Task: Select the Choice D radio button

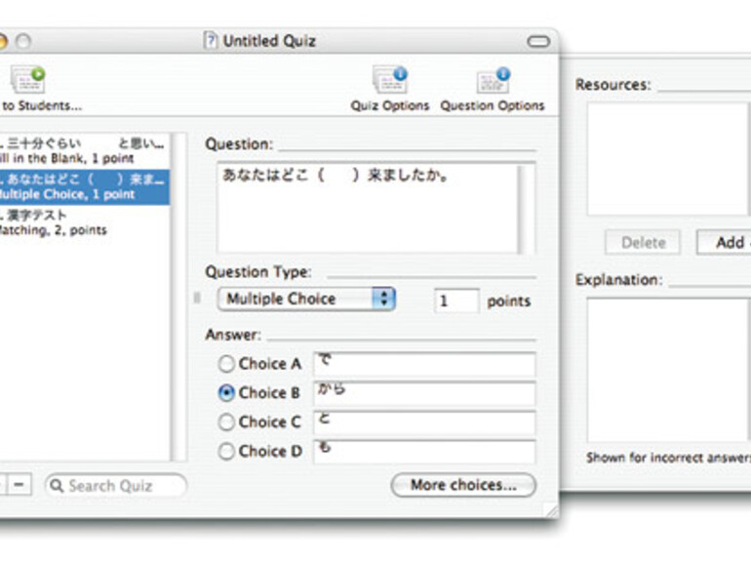Action: pos(226,452)
